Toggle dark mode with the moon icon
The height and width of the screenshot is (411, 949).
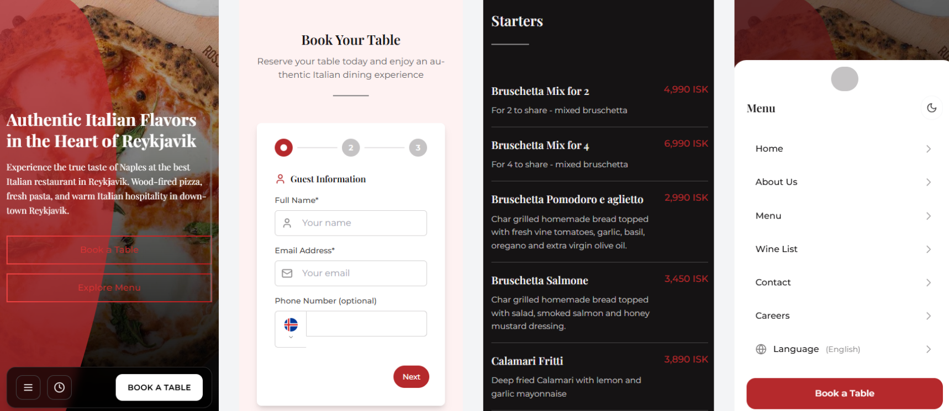click(931, 108)
